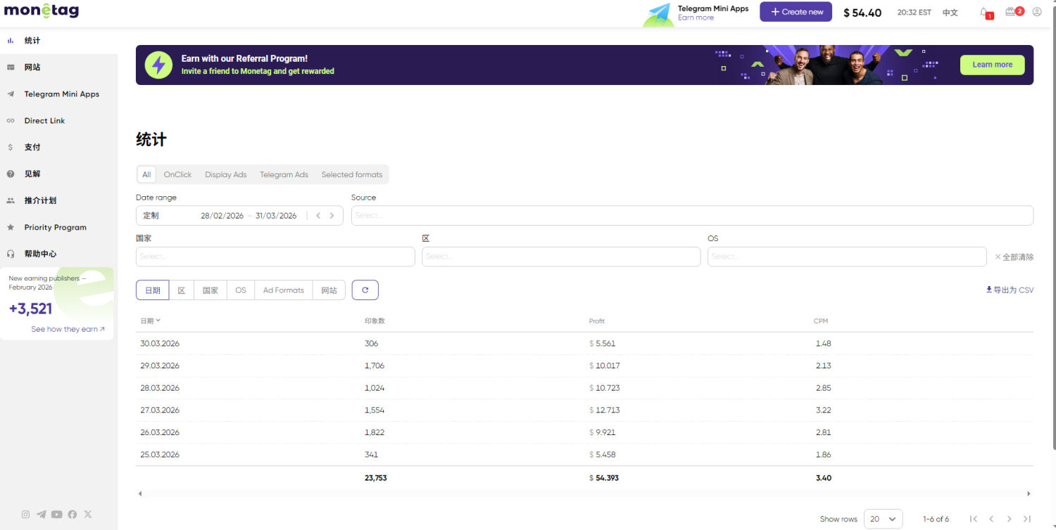Click the Create new button
1056x530 pixels.
click(796, 12)
